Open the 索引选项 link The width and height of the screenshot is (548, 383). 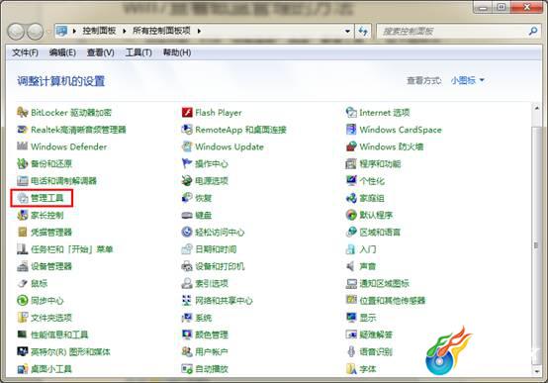[212, 283]
